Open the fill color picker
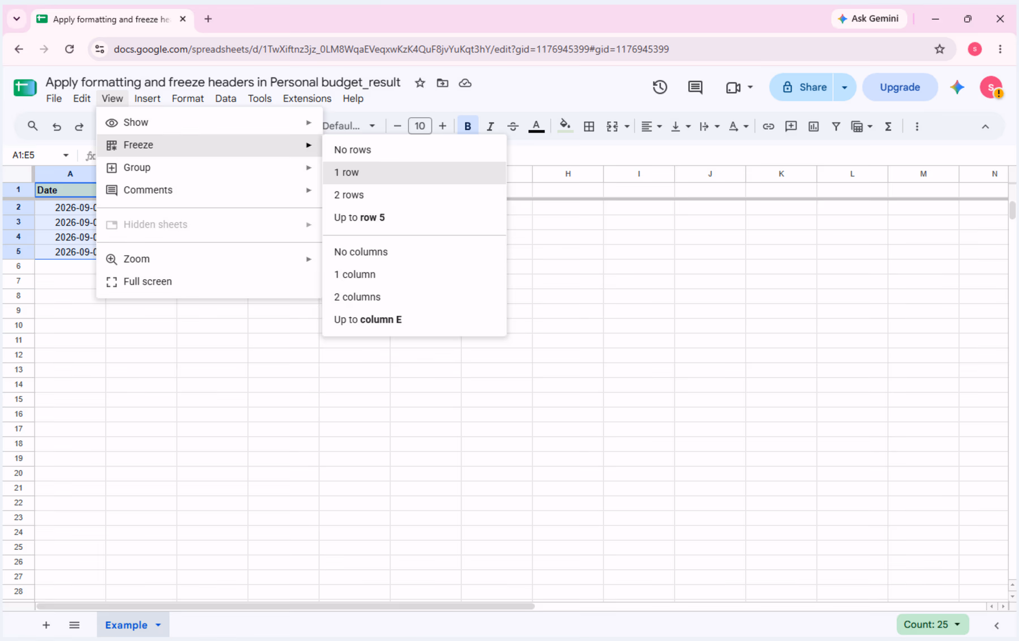 pos(564,126)
